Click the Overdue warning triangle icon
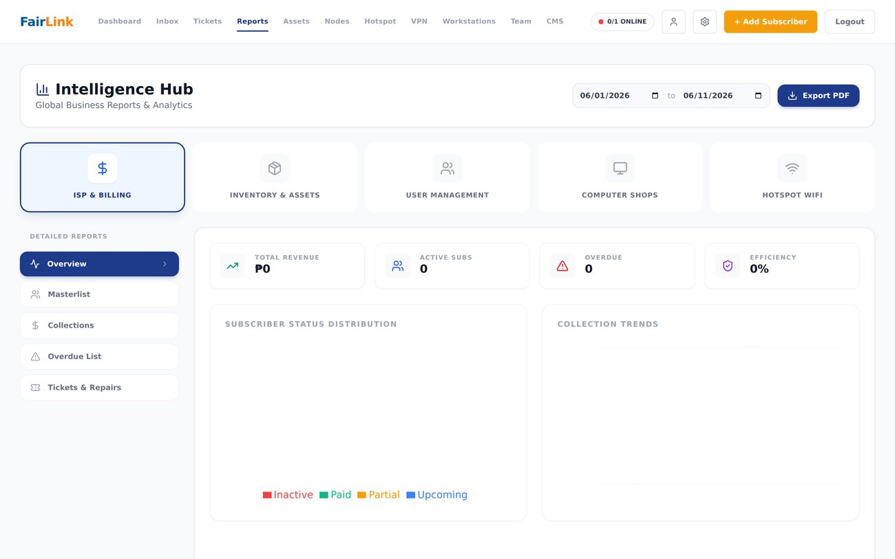 point(562,266)
